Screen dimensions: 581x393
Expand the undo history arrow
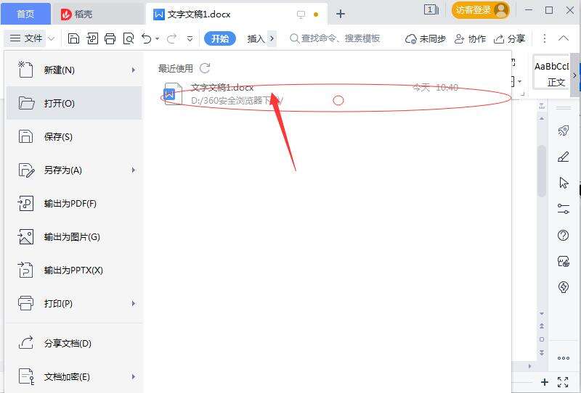(x=158, y=38)
